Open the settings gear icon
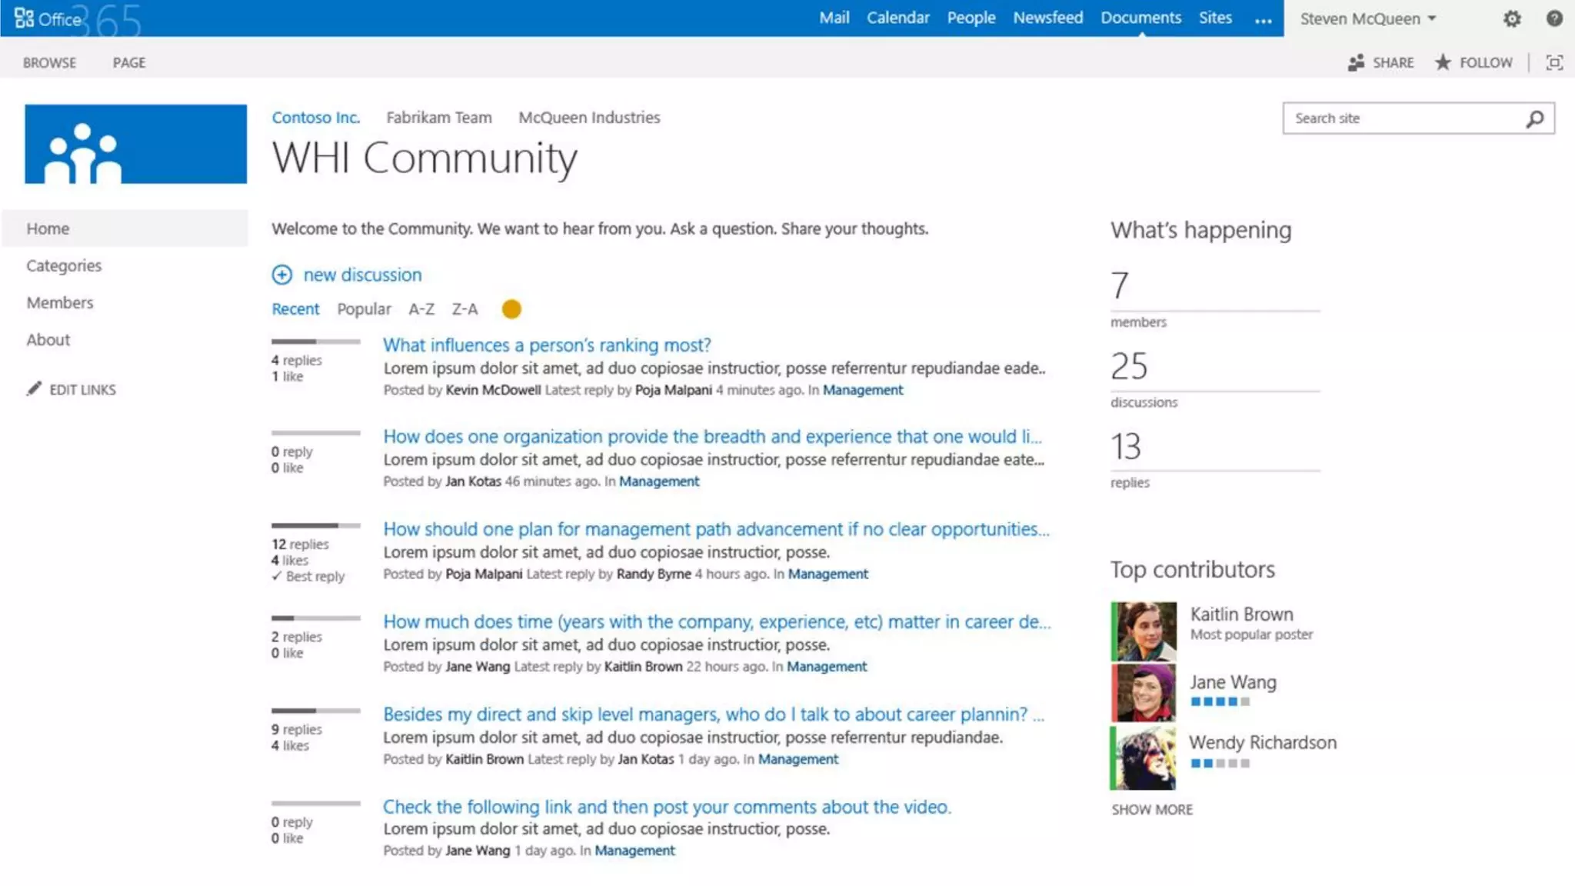Screen dimensions: 1575x886 pos(1512,18)
